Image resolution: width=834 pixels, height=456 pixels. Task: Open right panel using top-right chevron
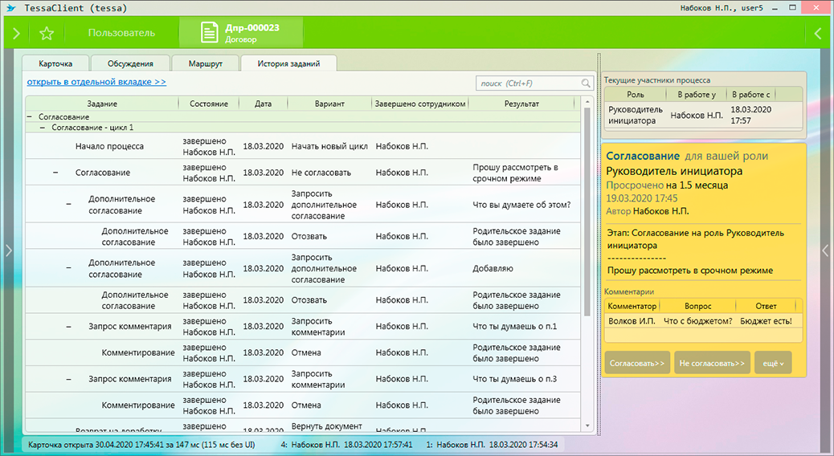(818, 34)
